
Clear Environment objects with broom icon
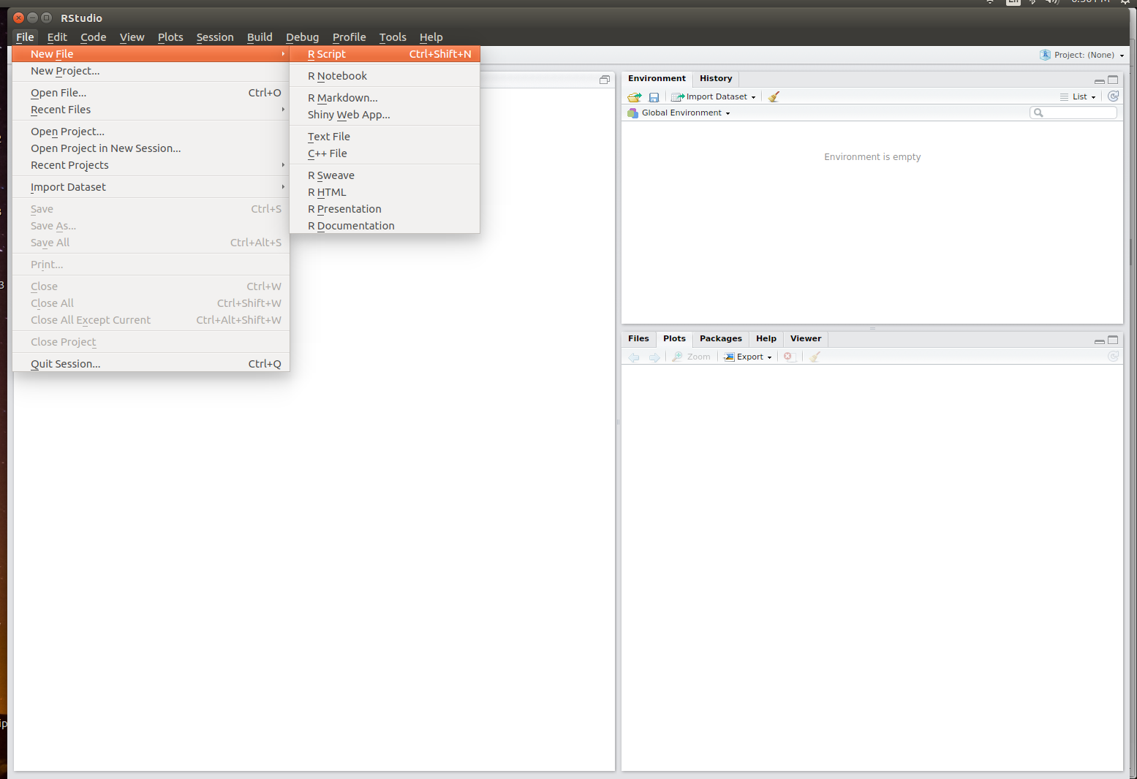pos(774,97)
